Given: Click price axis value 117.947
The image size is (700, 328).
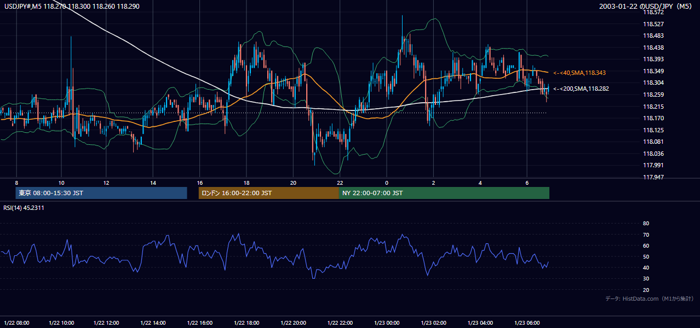Looking at the screenshot, I should [653, 177].
